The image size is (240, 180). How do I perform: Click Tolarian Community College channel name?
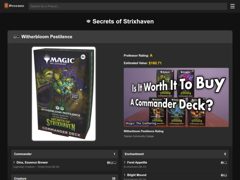coord(139,136)
